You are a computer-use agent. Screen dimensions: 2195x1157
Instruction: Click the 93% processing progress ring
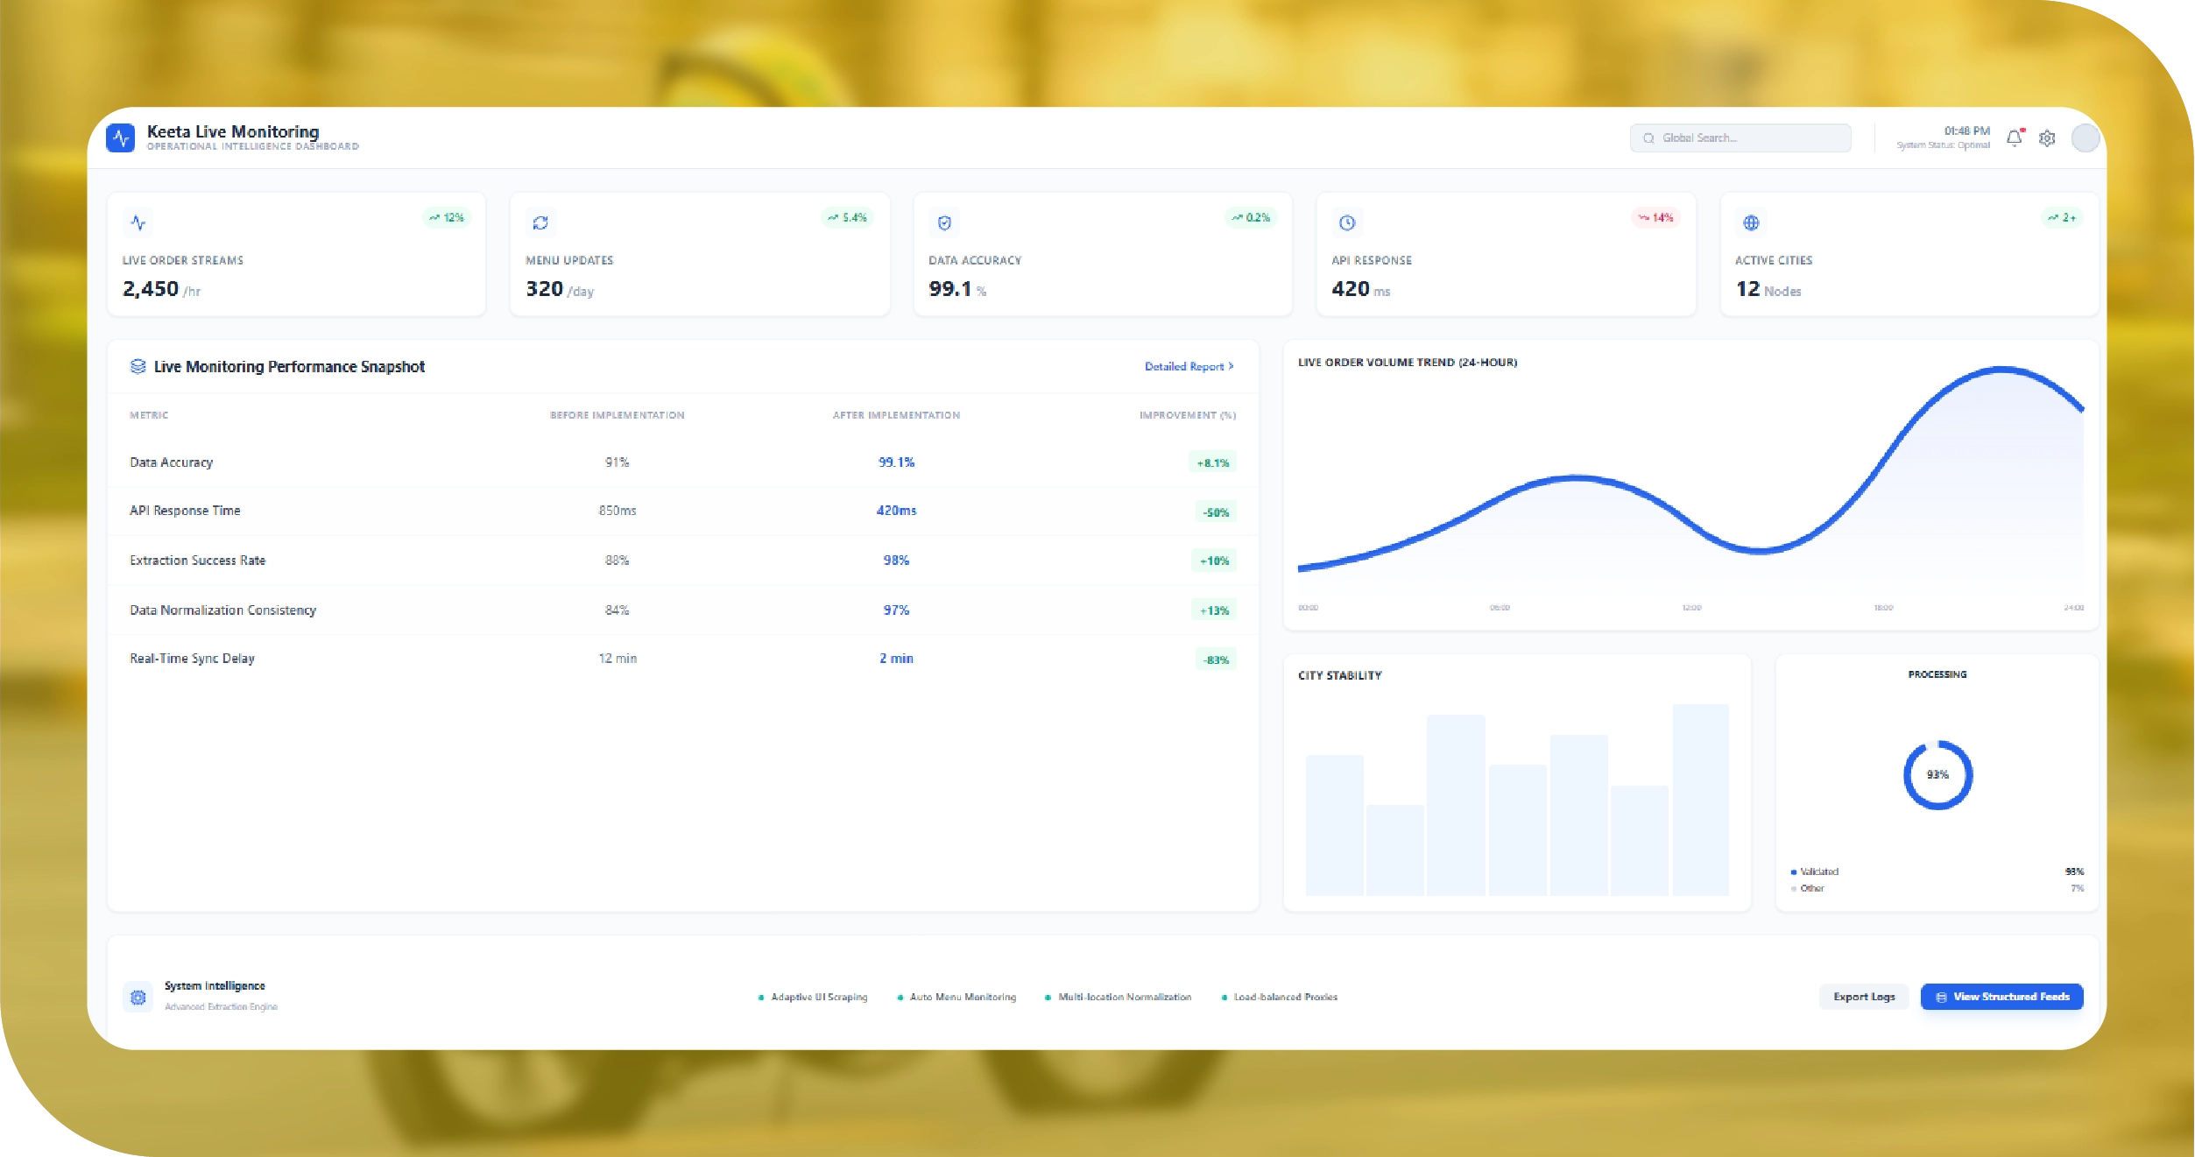coord(1937,775)
